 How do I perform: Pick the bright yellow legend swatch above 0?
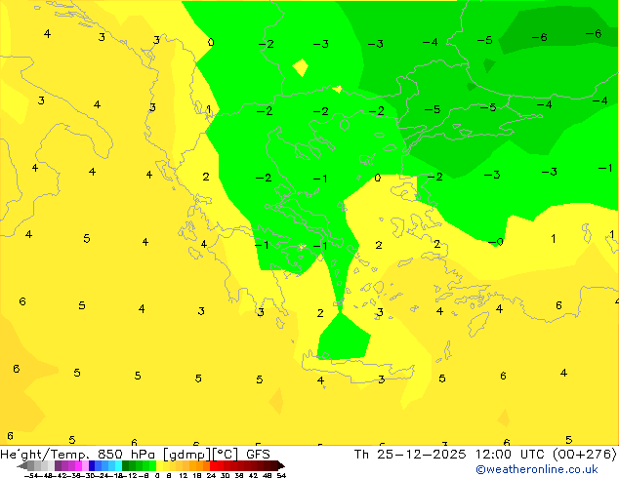[x=159, y=465]
